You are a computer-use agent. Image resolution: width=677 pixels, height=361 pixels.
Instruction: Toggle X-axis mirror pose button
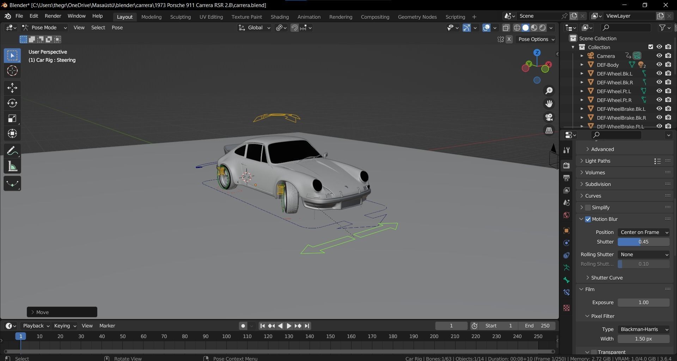click(509, 39)
